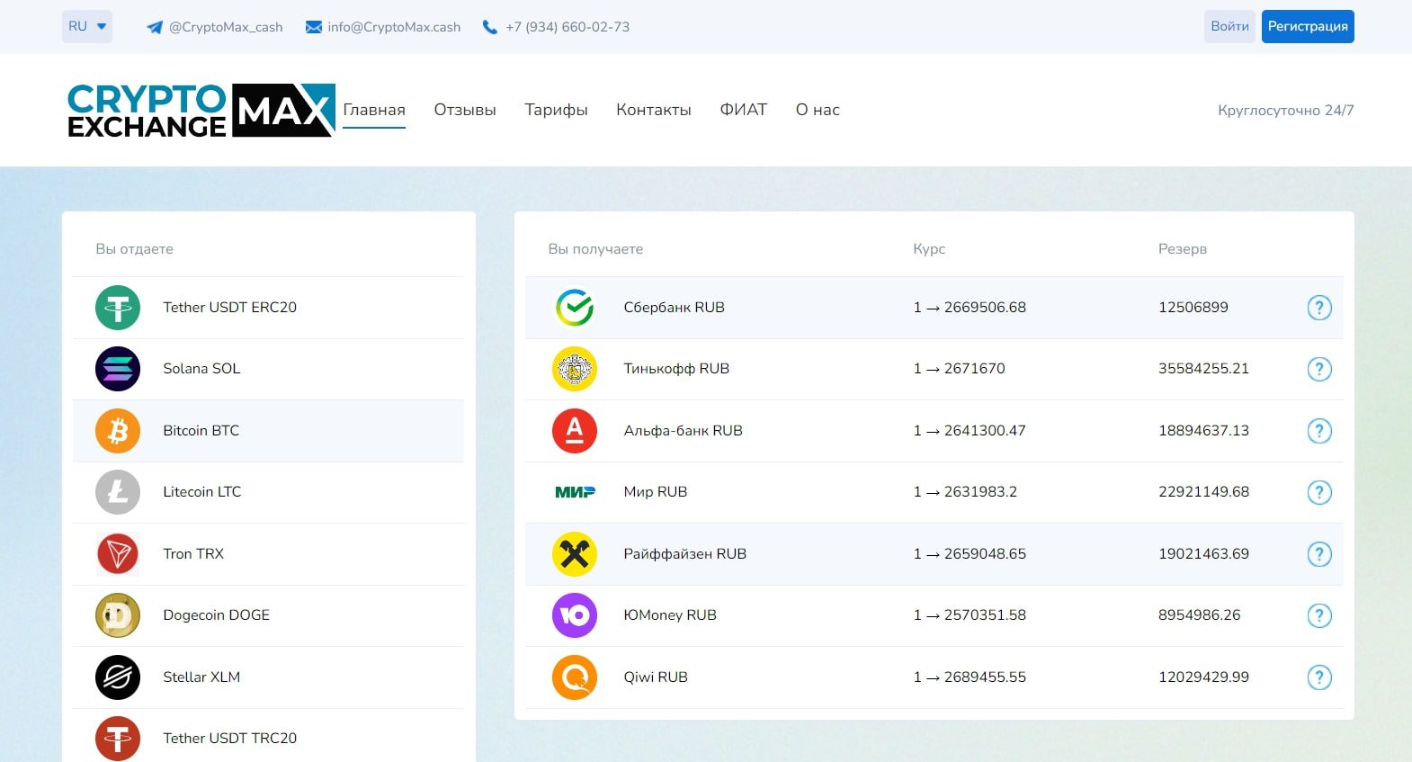Open the Отзывы menu item

465,110
